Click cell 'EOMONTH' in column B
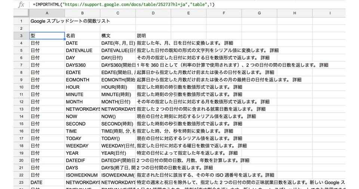Image resolution: width=359 pixels, height=189 pixels. pyautogui.click(x=82, y=80)
